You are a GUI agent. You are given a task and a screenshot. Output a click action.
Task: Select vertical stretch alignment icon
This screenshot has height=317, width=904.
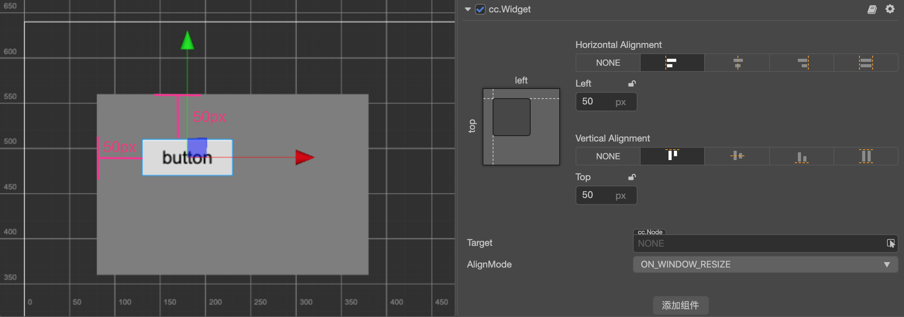click(x=866, y=156)
